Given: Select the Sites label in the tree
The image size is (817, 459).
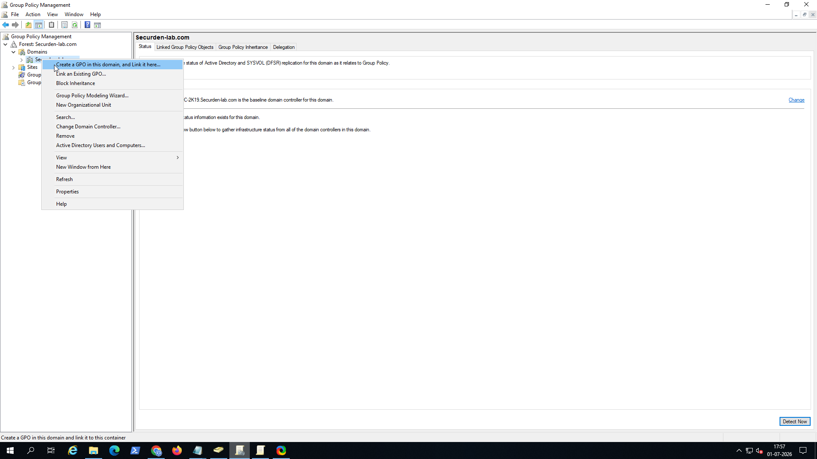Looking at the screenshot, I should coord(32,67).
